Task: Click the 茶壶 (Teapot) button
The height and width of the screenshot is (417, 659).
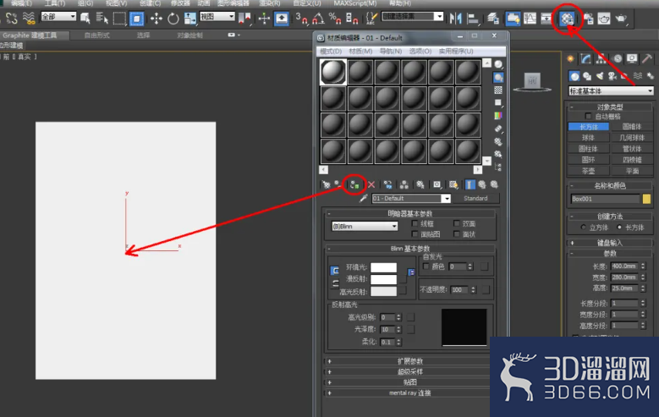Action: [588, 171]
